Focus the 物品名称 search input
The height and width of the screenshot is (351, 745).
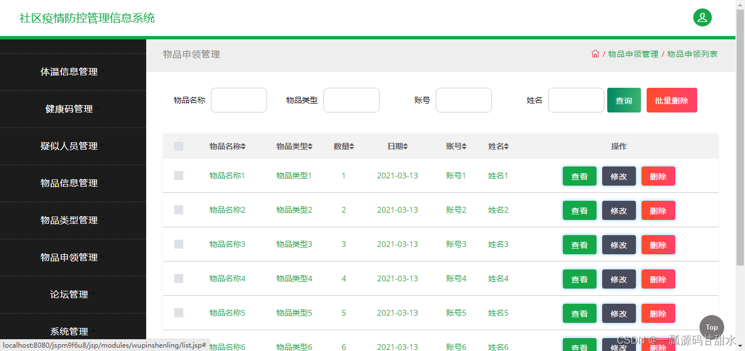239,100
